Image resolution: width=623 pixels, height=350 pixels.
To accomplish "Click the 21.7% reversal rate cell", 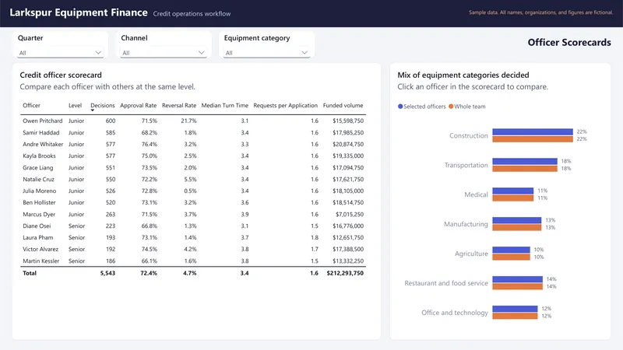I will pos(188,121).
